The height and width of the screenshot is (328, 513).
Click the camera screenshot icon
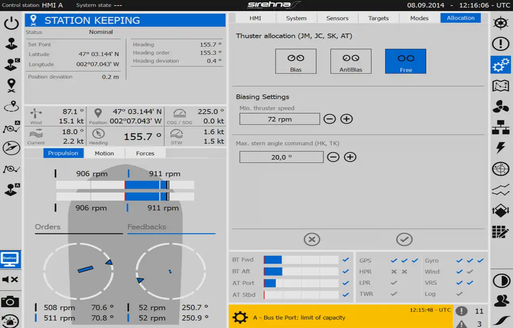tap(10, 302)
